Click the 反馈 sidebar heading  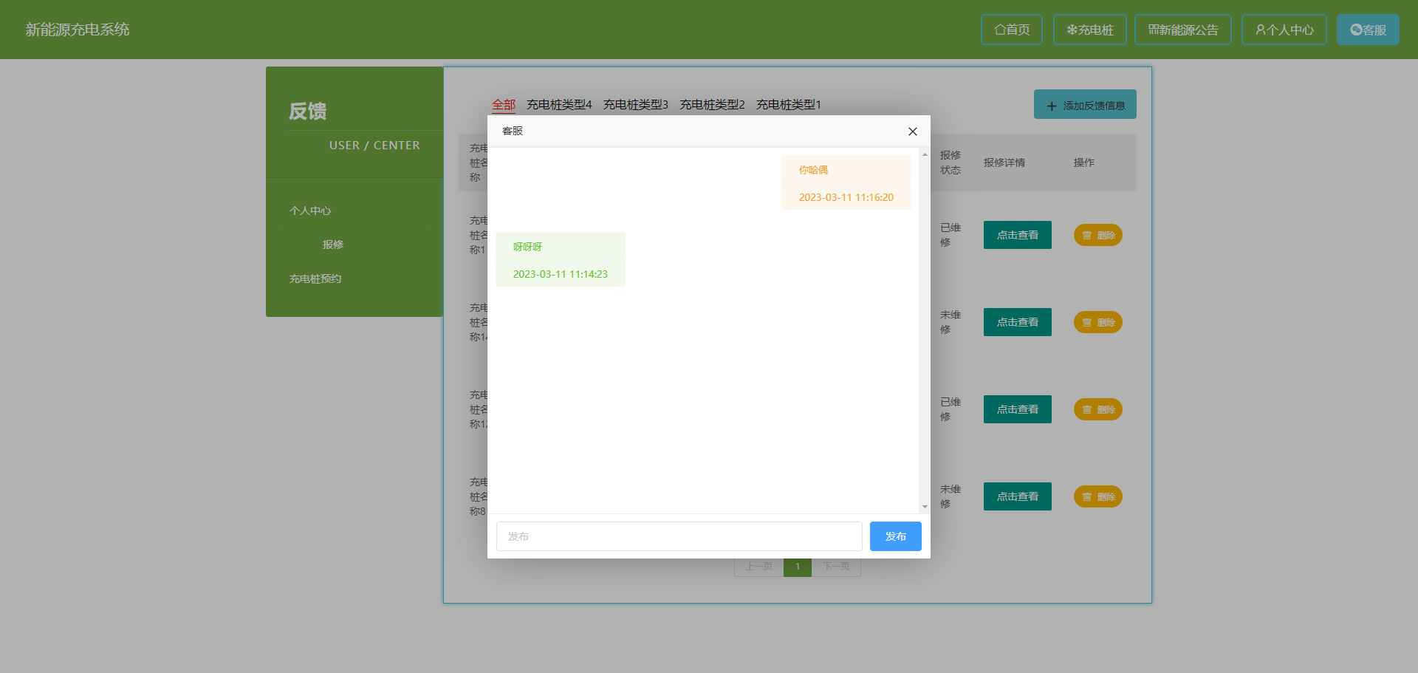click(x=308, y=112)
